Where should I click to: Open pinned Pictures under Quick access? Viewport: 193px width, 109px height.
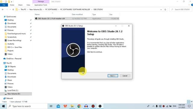[10, 30]
